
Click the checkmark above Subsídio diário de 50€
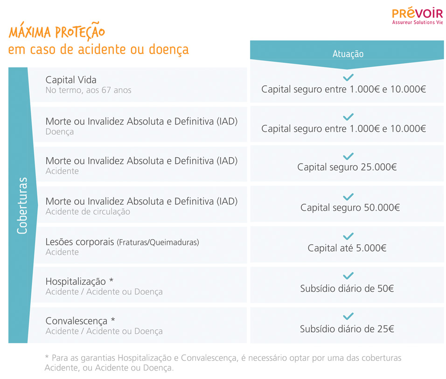pos(348,276)
